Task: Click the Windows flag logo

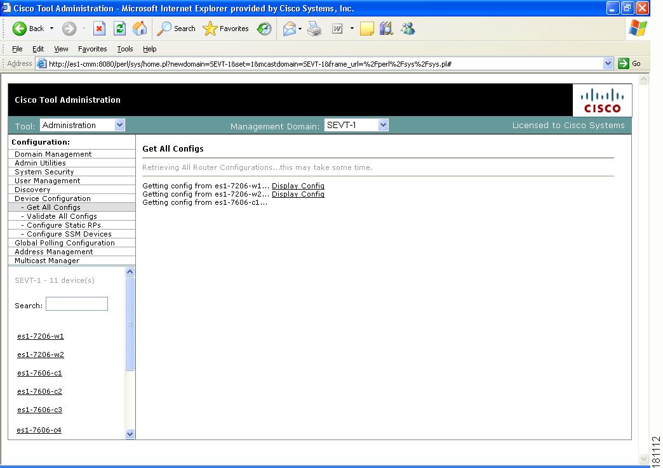Action: 638,29
